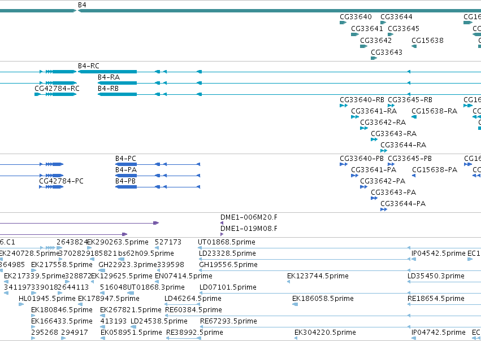Click EST EK304220.5prime
This screenshot has width=481, height=341.
[325, 333]
